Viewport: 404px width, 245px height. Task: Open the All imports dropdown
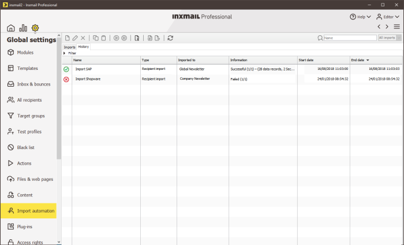[x=390, y=38]
